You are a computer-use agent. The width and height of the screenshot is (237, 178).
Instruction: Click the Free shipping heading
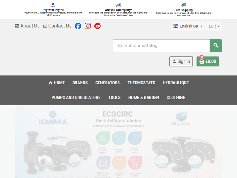pyautogui.click(x=184, y=10)
